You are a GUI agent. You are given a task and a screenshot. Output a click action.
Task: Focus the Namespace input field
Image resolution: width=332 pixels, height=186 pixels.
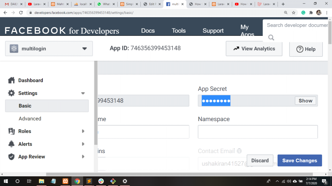pos(258,132)
